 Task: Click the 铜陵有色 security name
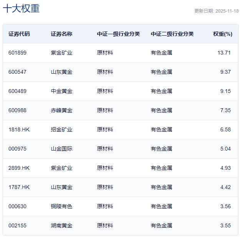click(61, 206)
